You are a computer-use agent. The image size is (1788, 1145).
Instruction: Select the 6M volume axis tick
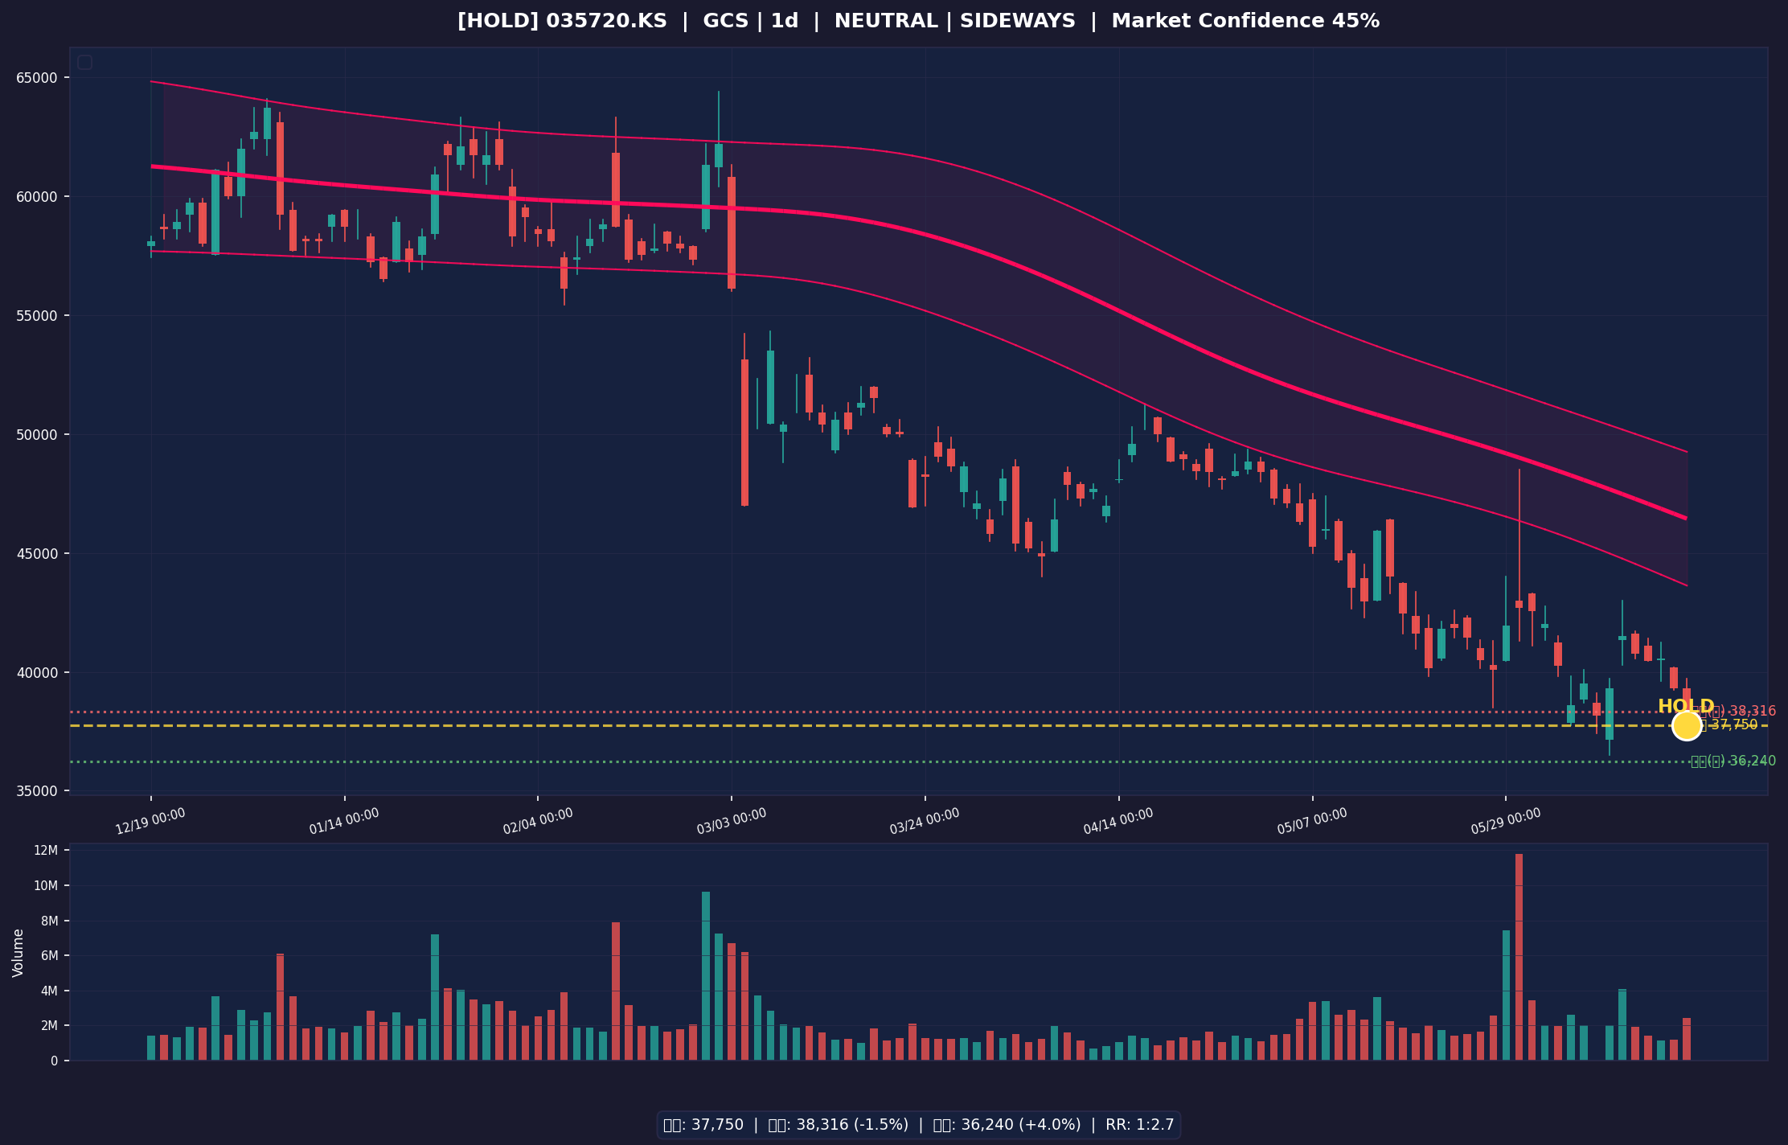pyautogui.click(x=49, y=956)
